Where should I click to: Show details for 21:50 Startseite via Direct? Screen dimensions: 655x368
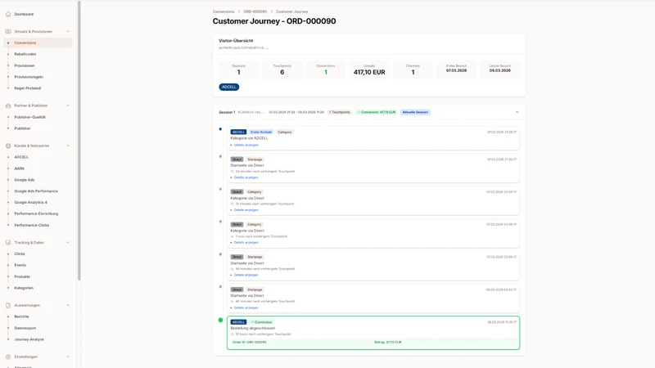point(245,177)
